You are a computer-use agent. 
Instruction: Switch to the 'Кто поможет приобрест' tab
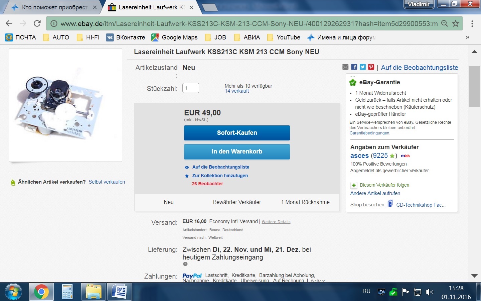53,7
